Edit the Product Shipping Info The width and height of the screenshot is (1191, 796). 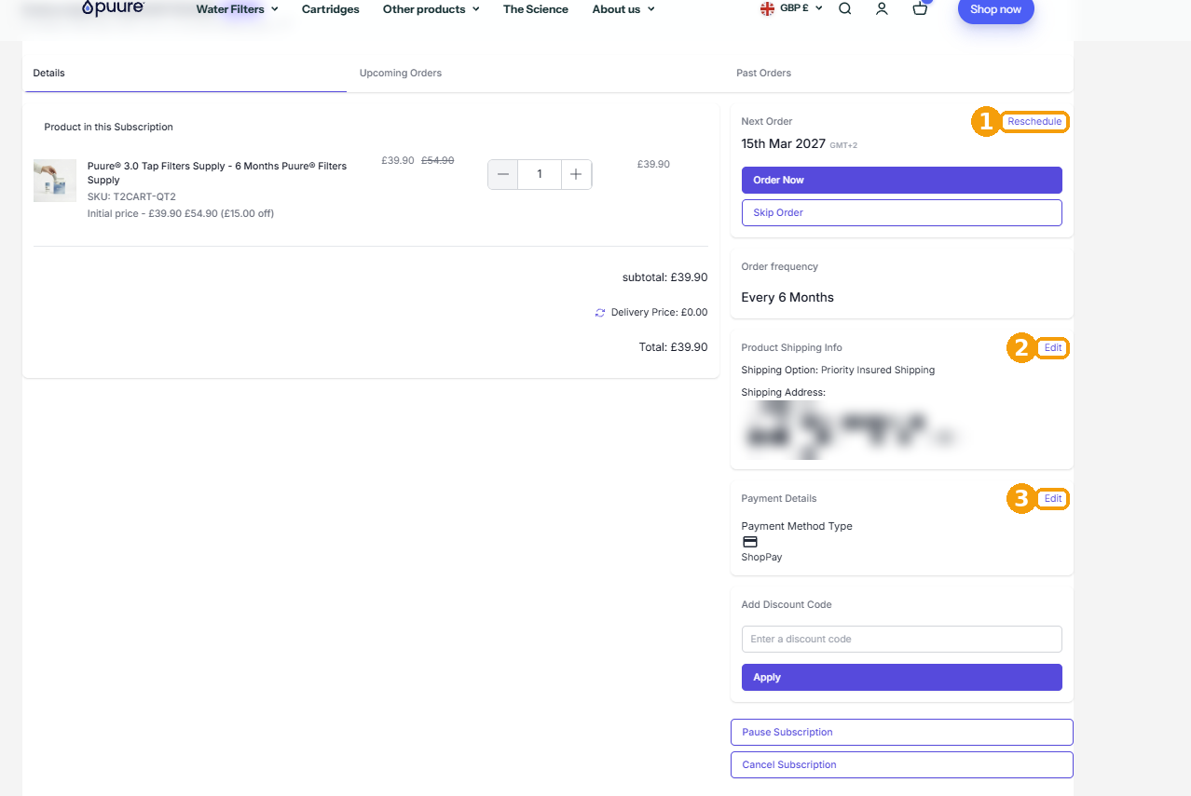1053,348
